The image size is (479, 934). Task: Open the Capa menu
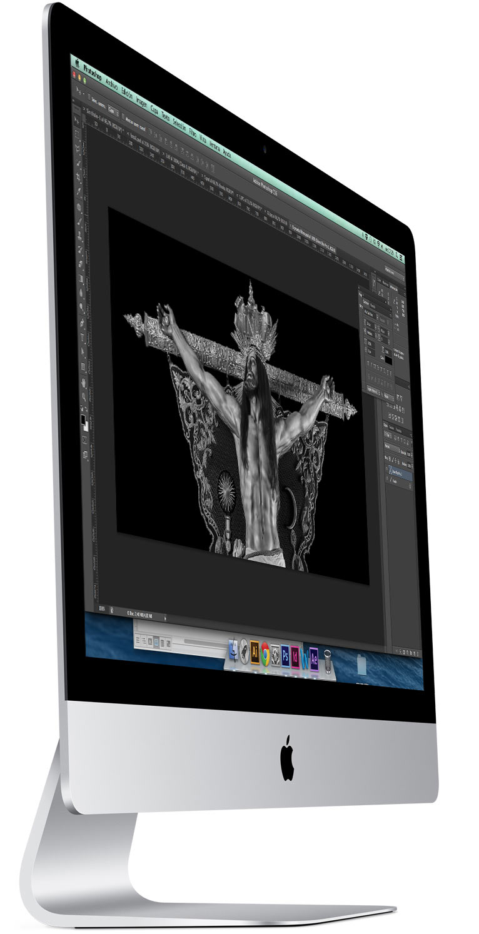(x=154, y=111)
